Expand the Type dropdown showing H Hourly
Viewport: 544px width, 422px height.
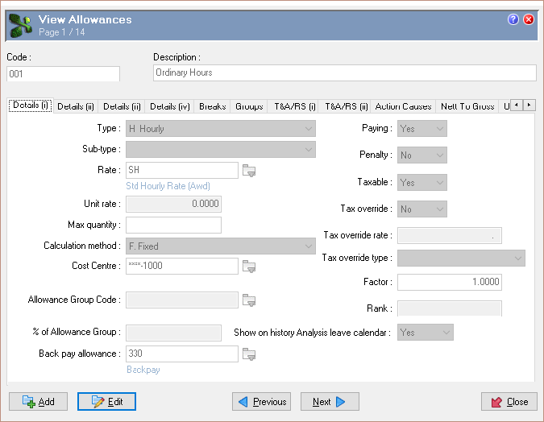coord(221,129)
